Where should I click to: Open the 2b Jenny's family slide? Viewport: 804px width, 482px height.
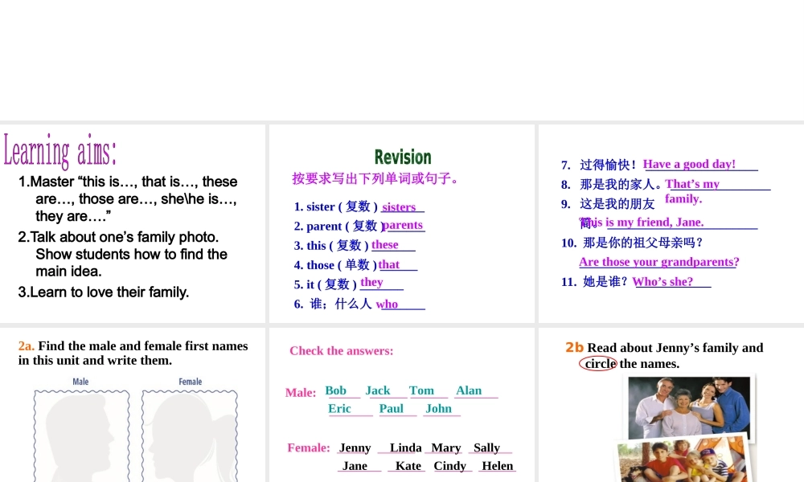pyautogui.click(x=671, y=405)
